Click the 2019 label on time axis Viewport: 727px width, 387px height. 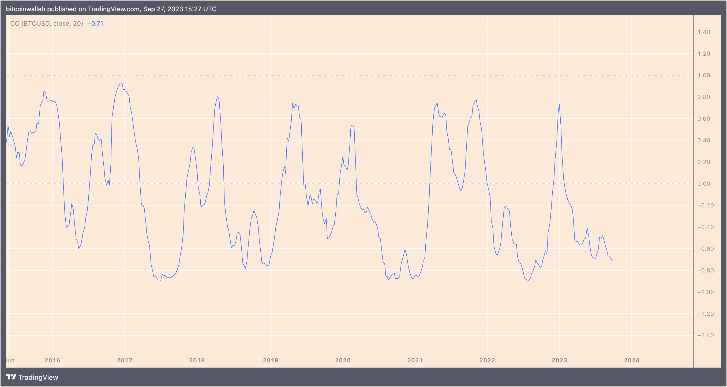coord(271,360)
